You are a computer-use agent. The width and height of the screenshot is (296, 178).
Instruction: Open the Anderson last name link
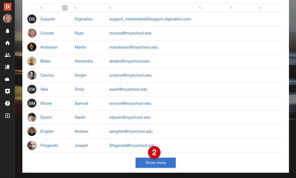click(x=49, y=47)
